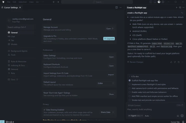This screenshot has width=186, height=123.
Task: Toggle the bottom panel layout icon
Action: 155,2
